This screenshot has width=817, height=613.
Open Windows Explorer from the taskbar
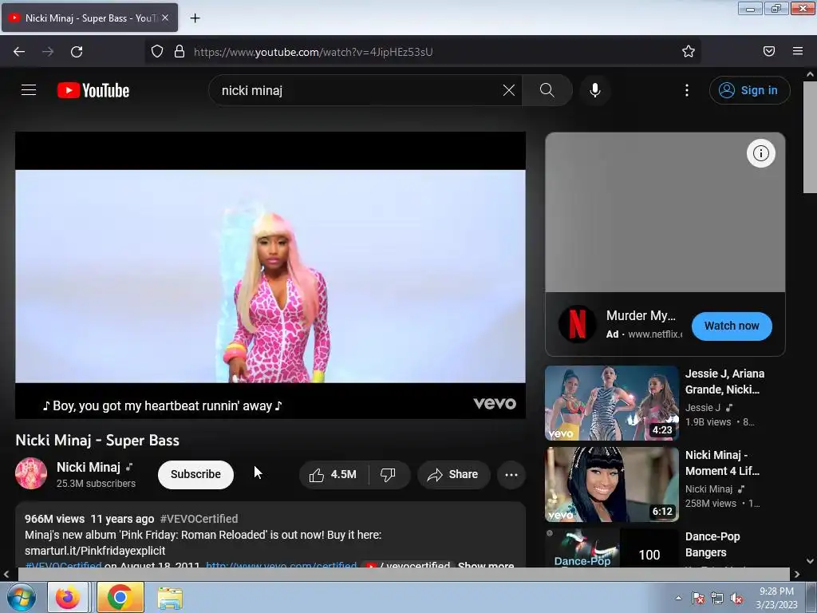tap(171, 597)
